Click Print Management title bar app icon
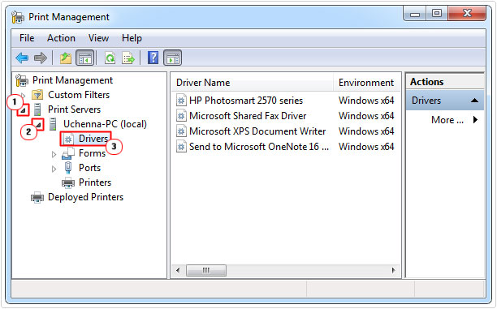Viewport: 497px width, 309px height. [18, 17]
